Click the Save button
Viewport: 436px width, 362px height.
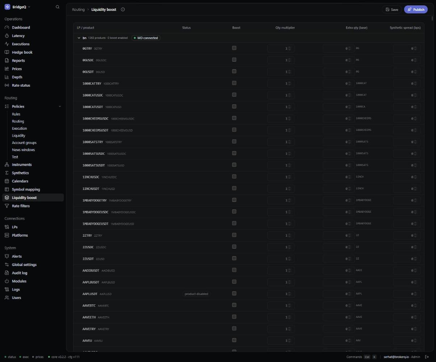point(392,9)
